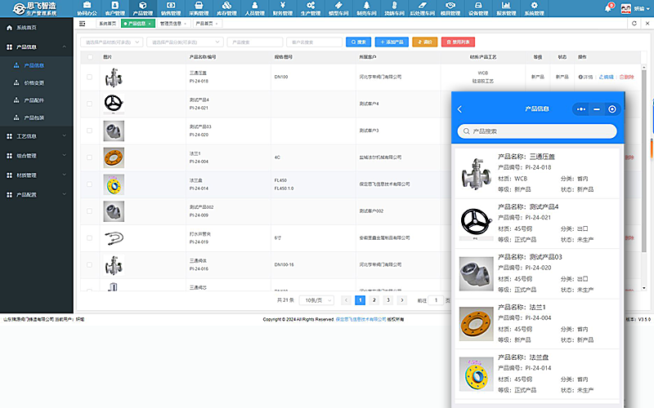Screen dimensions: 654x408
Task: Click the 产品搜索 field in mobile panel
Action: pyautogui.click(x=536, y=131)
